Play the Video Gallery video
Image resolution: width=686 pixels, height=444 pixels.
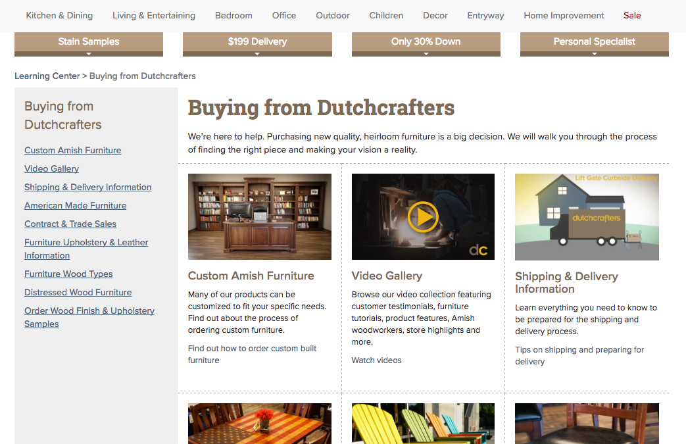(x=423, y=216)
